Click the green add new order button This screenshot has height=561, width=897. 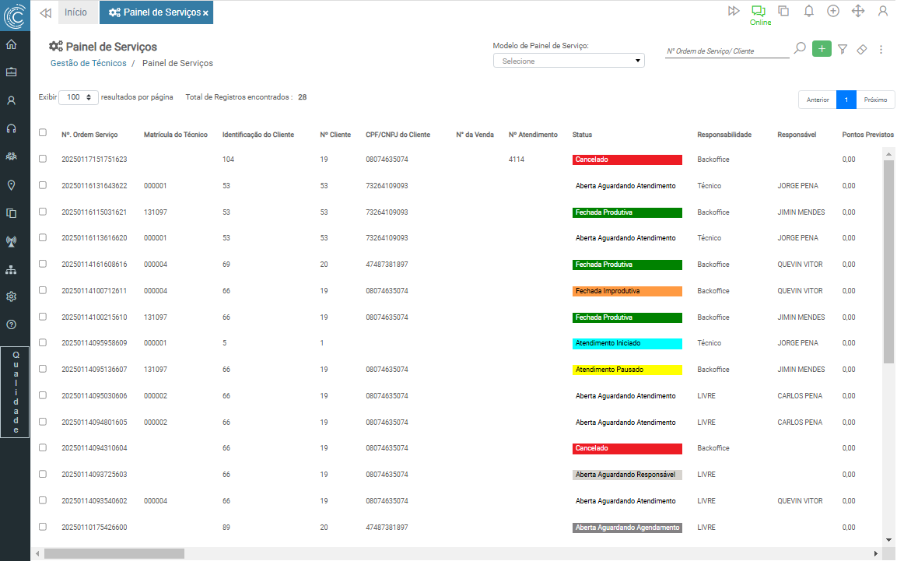822,49
